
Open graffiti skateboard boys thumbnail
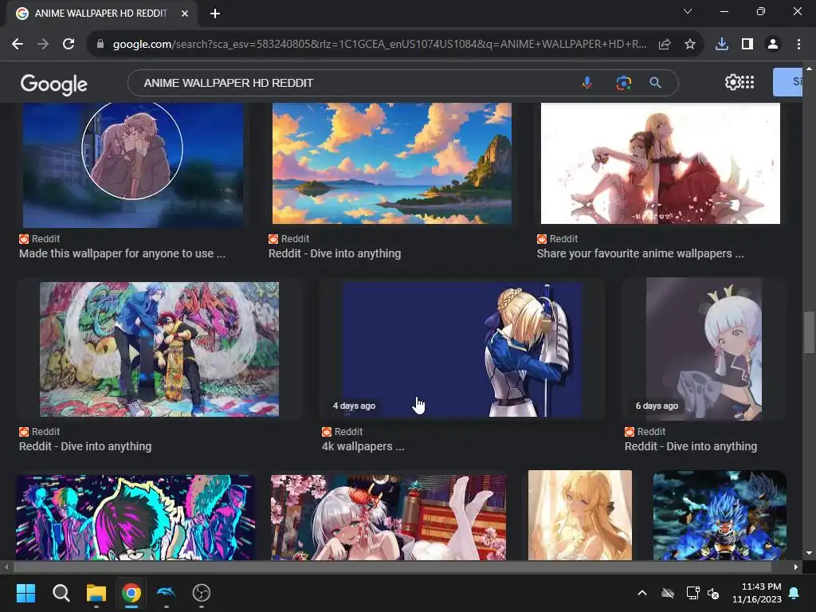tap(159, 349)
